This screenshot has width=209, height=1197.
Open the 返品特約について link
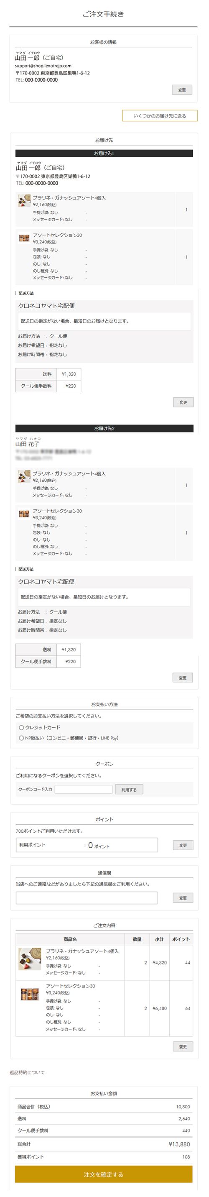[28, 1072]
